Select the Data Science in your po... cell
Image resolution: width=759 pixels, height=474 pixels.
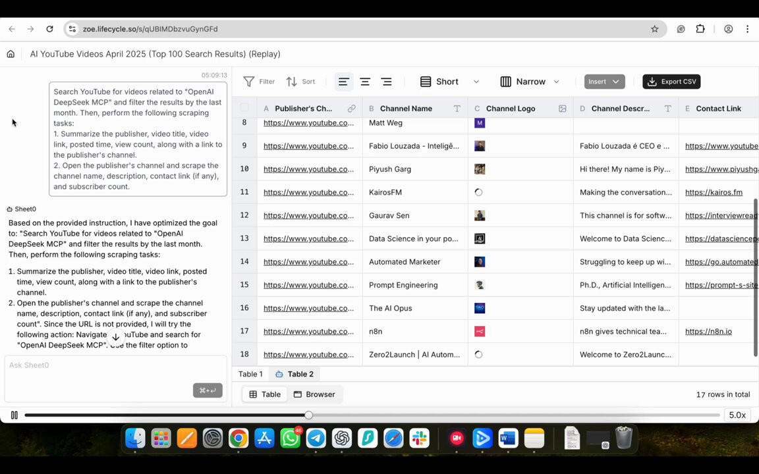pyautogui.click(x=415, y=239)
